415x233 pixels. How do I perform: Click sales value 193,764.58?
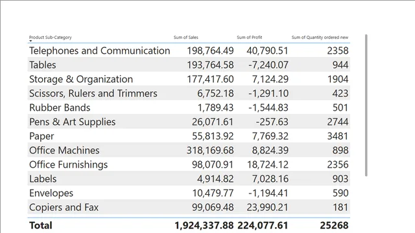[210, 65]
